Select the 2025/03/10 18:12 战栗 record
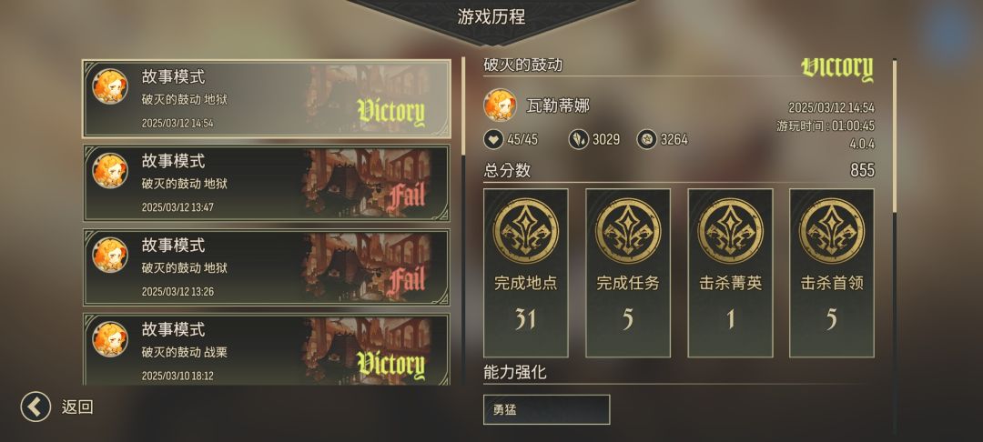983x442 pixels. [x=267, y=349]
